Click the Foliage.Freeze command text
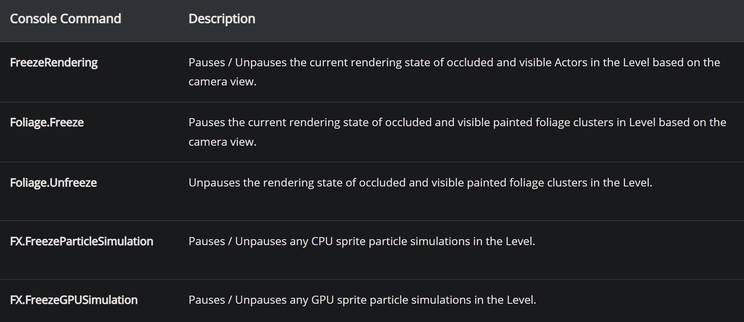Image resolution: width=744 pixels, height=322 pixels. coord(47,122)
